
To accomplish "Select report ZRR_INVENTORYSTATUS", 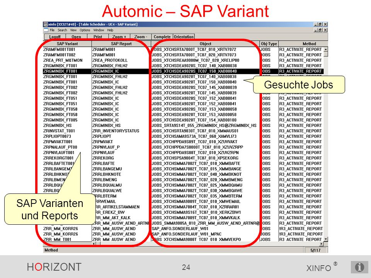I will coord(116,131).
